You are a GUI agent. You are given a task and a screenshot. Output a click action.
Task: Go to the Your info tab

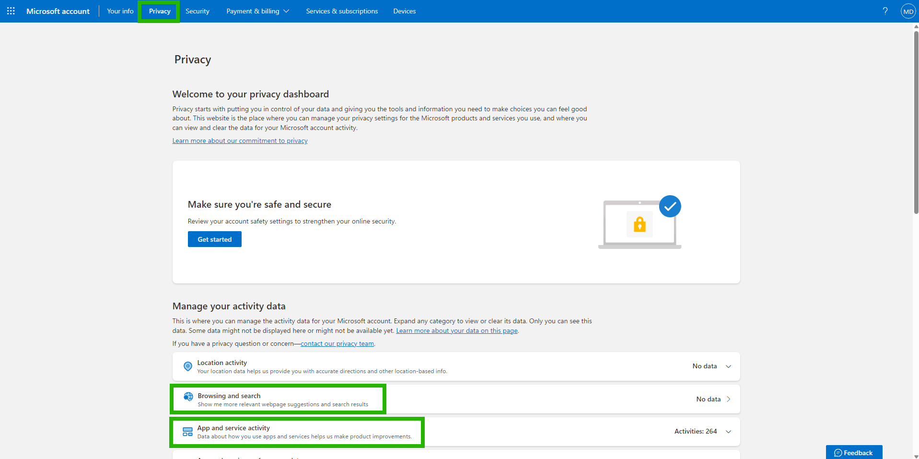click(120, 11)
